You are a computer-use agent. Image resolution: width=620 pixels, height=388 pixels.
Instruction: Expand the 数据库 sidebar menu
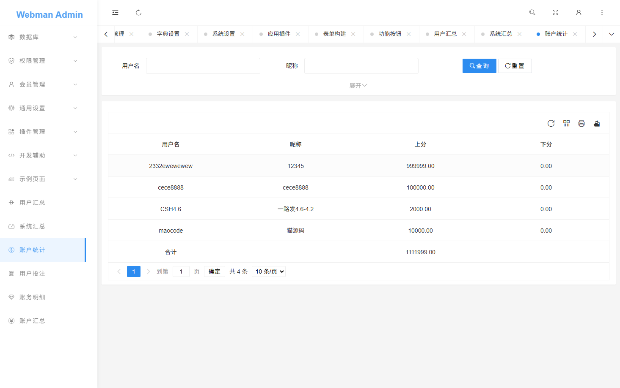(42, 37)
